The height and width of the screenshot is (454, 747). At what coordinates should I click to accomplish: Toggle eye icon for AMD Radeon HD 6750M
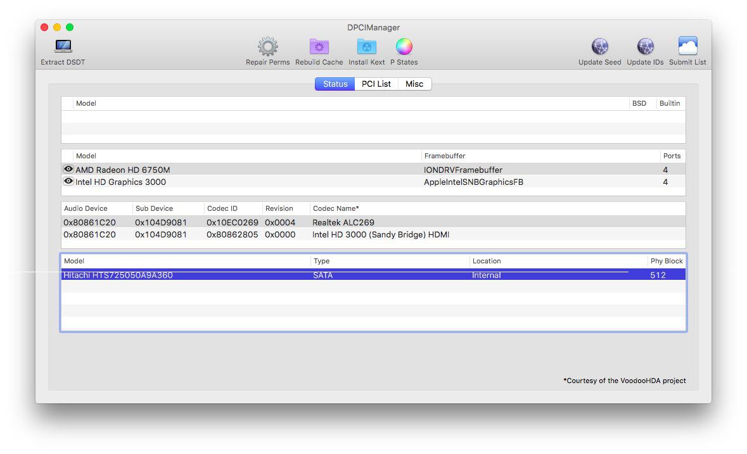[x=68, y=169]
